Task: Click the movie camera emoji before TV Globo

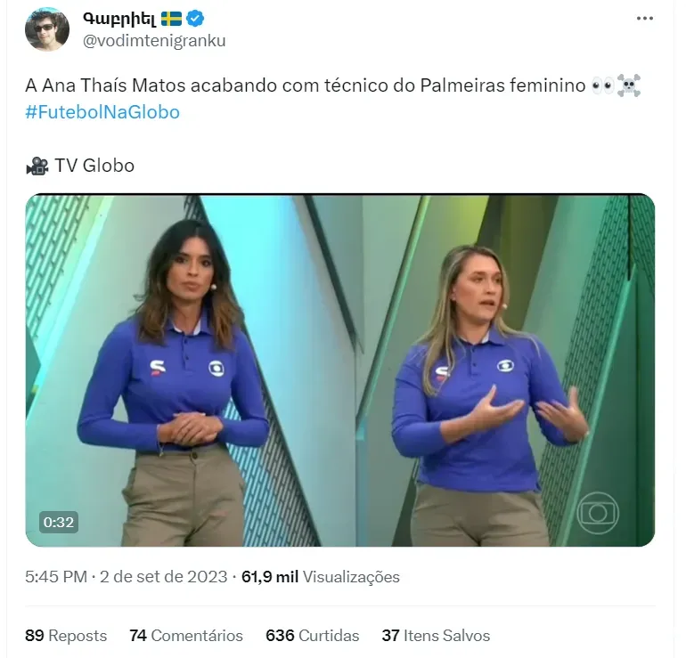Action: click(37, 167)
